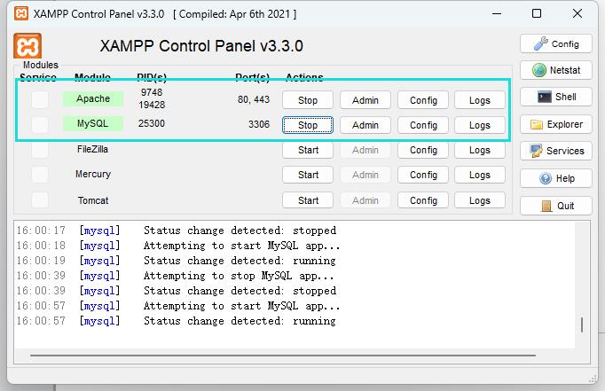This screenshot has width=605, height=391.
Task: Click the Apache PID 9748
Action: coord(152,92)
